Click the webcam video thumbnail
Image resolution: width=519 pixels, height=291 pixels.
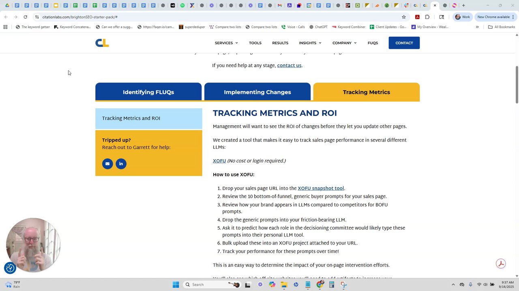pos(33,245)
